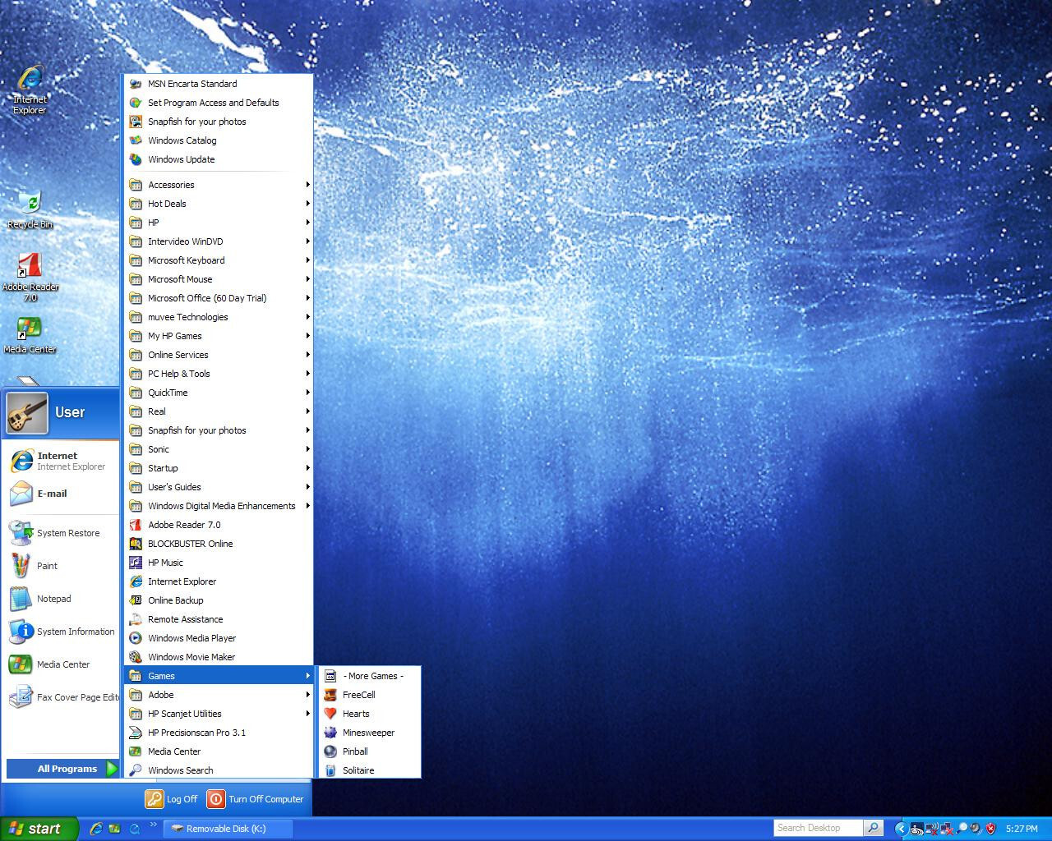
Task: Expand PC Help & Tools submenu
Action: 219,374
